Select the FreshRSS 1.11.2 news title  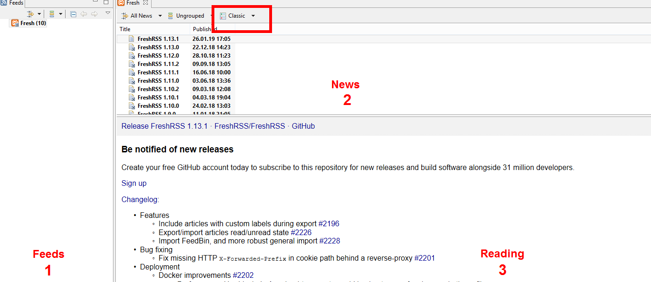[158, 64]
